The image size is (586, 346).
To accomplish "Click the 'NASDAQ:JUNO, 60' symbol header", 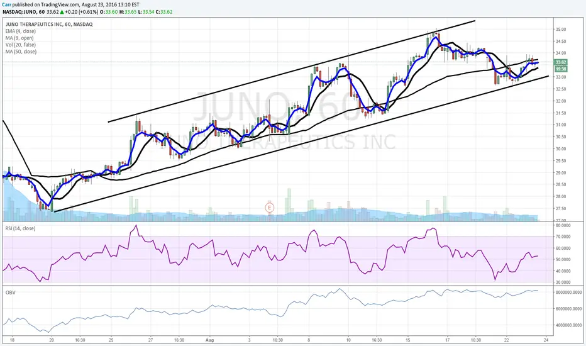I will (23, 12).
